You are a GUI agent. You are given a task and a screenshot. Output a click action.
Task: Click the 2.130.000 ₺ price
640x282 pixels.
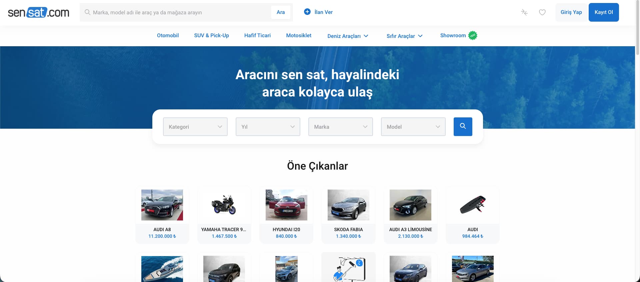pos(410,236)
